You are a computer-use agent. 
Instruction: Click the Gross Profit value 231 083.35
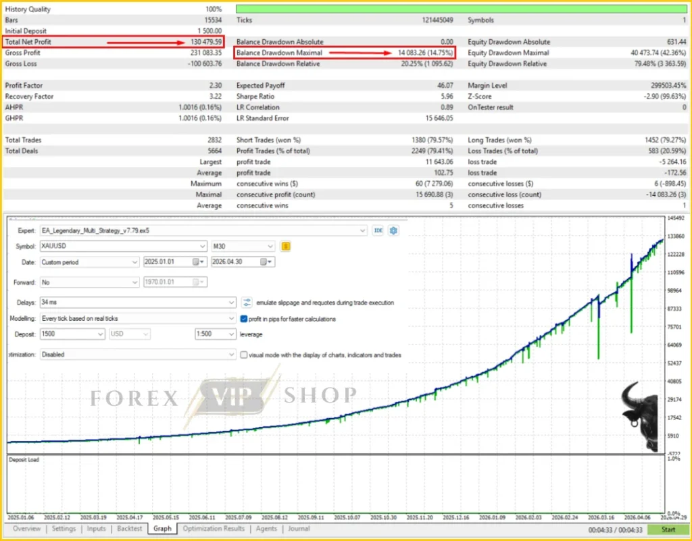coord(207,53)
